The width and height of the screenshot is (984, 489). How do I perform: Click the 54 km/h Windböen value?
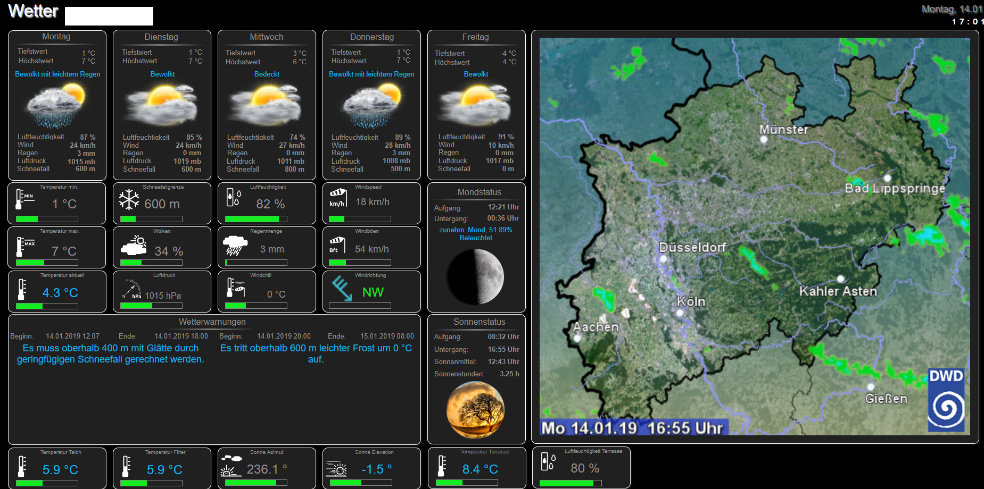coord(372,249)
